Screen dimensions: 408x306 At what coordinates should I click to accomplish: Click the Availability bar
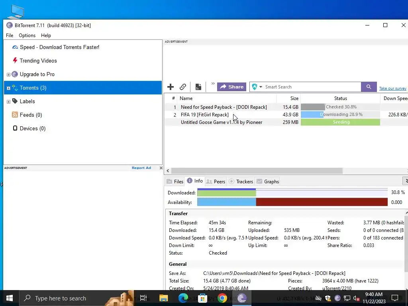pos(292,202)
